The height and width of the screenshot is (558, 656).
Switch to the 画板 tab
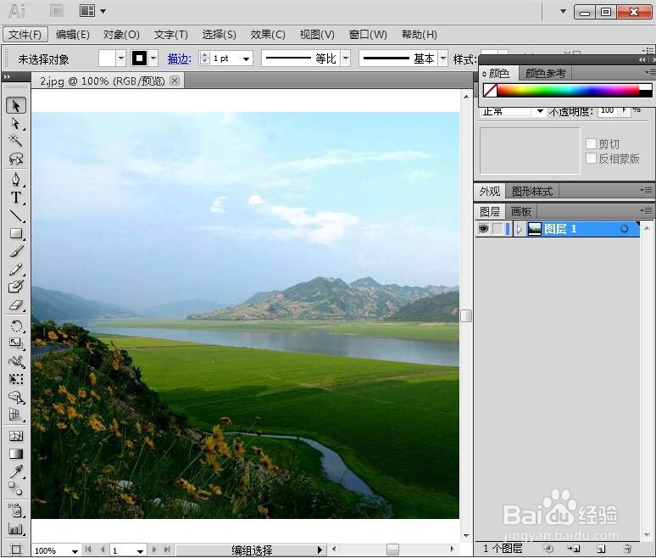[521, 211]
